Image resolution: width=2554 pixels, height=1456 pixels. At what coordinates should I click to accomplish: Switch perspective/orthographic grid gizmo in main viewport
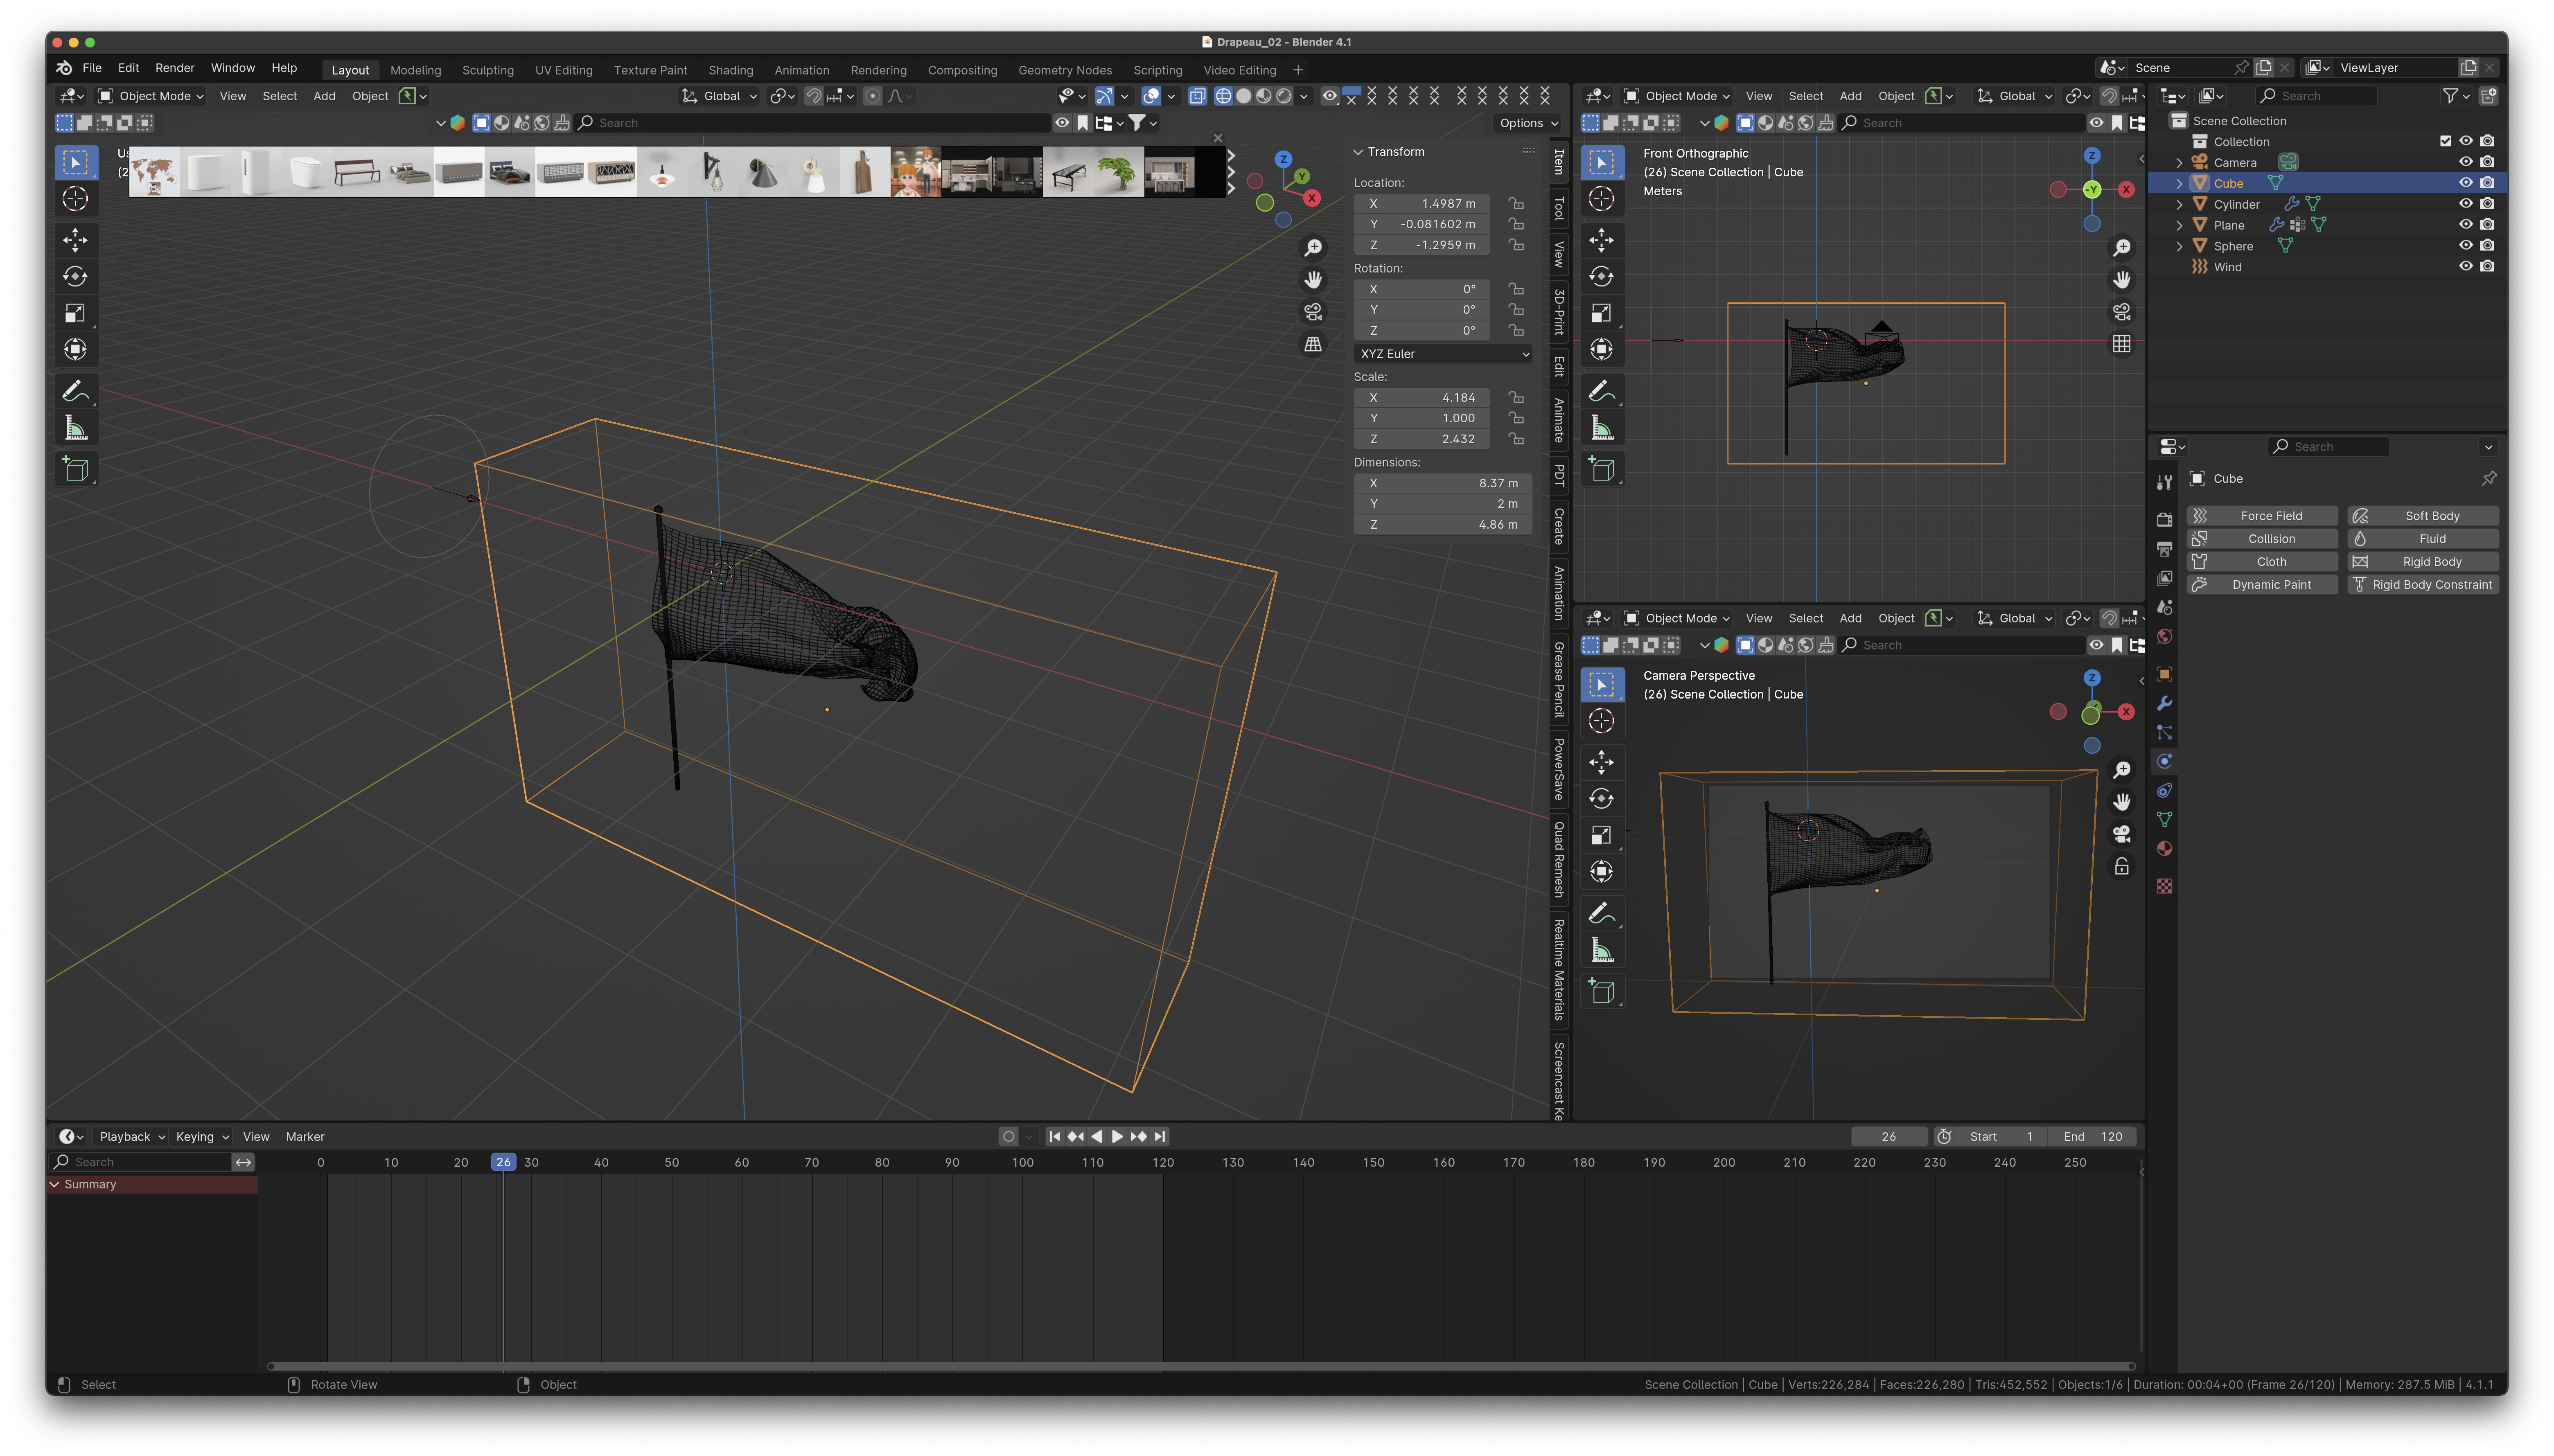click(x=1313, y=344)
